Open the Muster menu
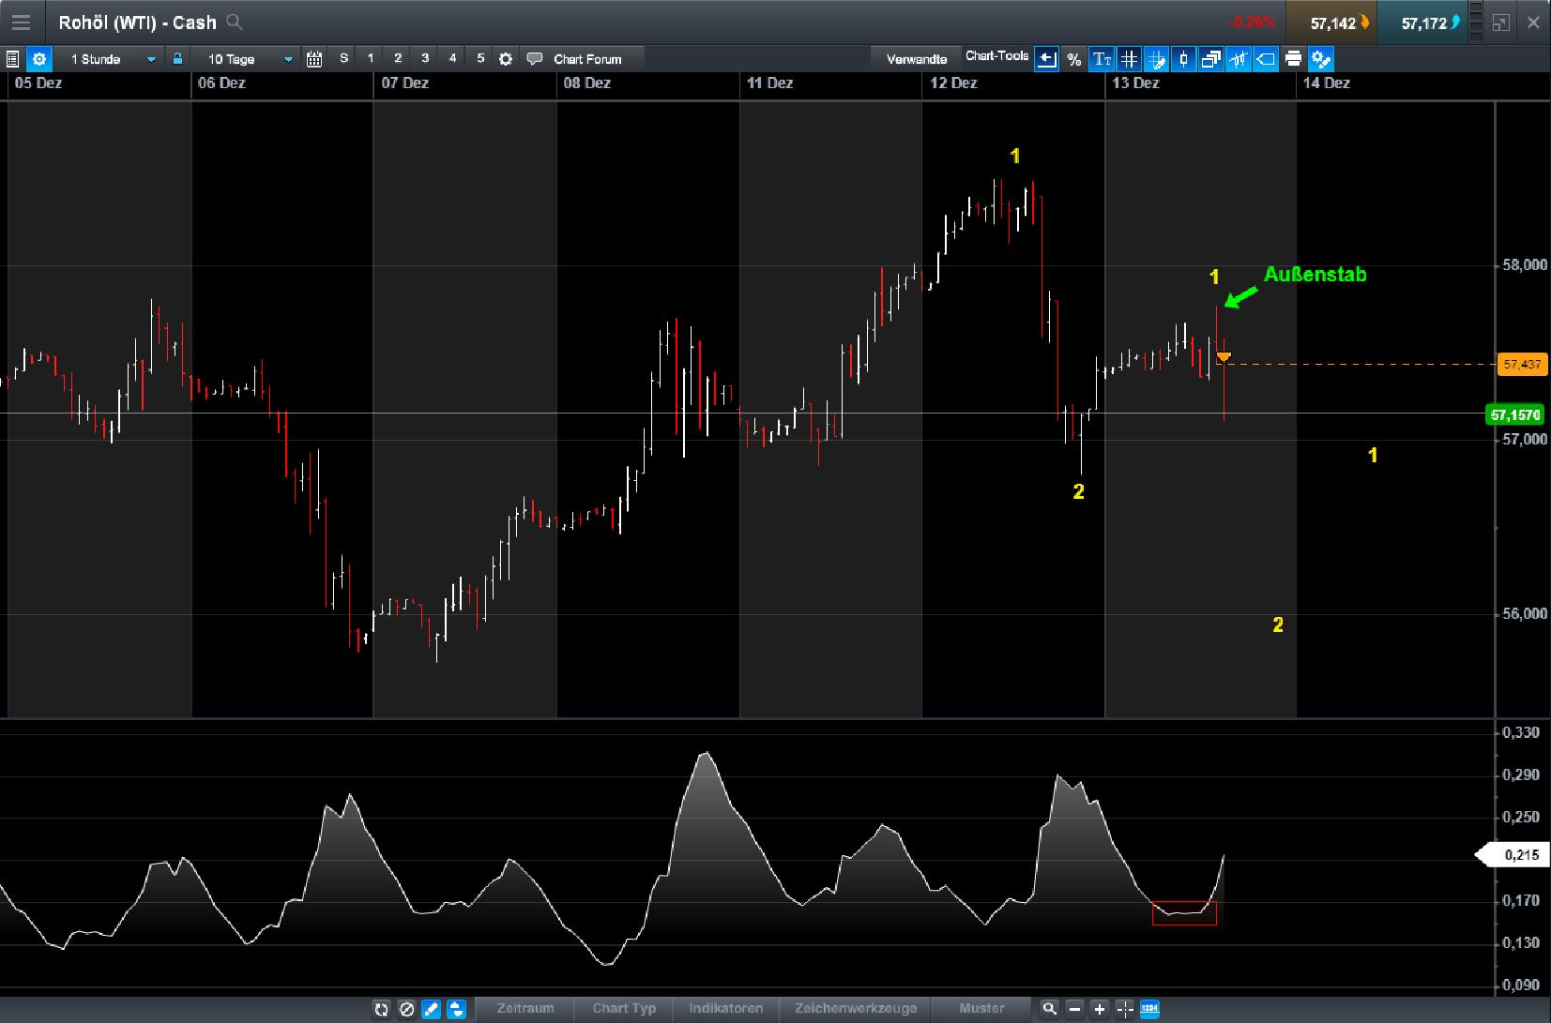 click(982, 1008)
